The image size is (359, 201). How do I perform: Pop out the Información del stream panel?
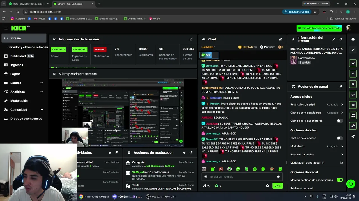pyautogui.click(x=340, y=39)
